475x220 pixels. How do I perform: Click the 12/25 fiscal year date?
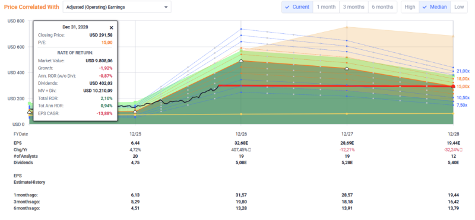click(x=135, y=134)
